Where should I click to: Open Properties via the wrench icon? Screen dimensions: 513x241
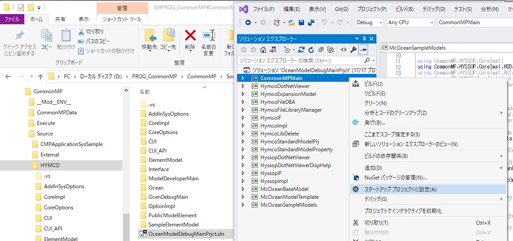click(353, 50)
